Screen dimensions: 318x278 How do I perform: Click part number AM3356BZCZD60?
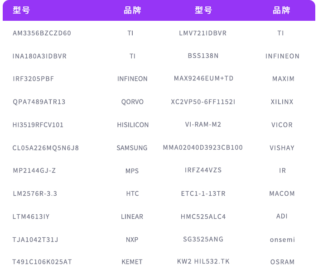coord(42,33)
